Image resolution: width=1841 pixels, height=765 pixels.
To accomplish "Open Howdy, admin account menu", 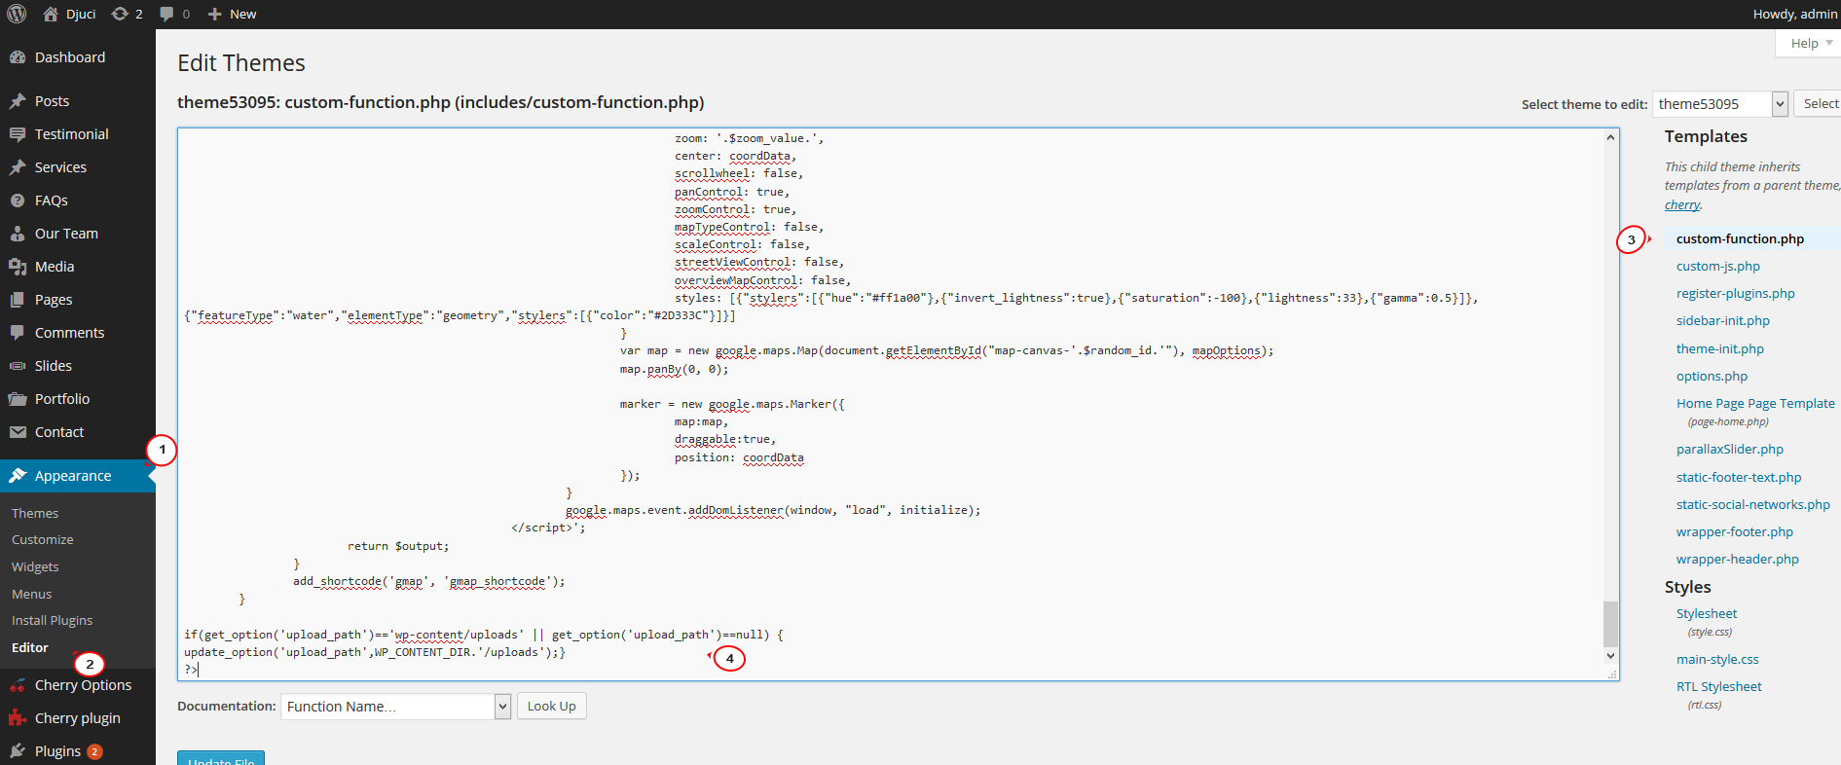I will click(x=1794, y=14).
